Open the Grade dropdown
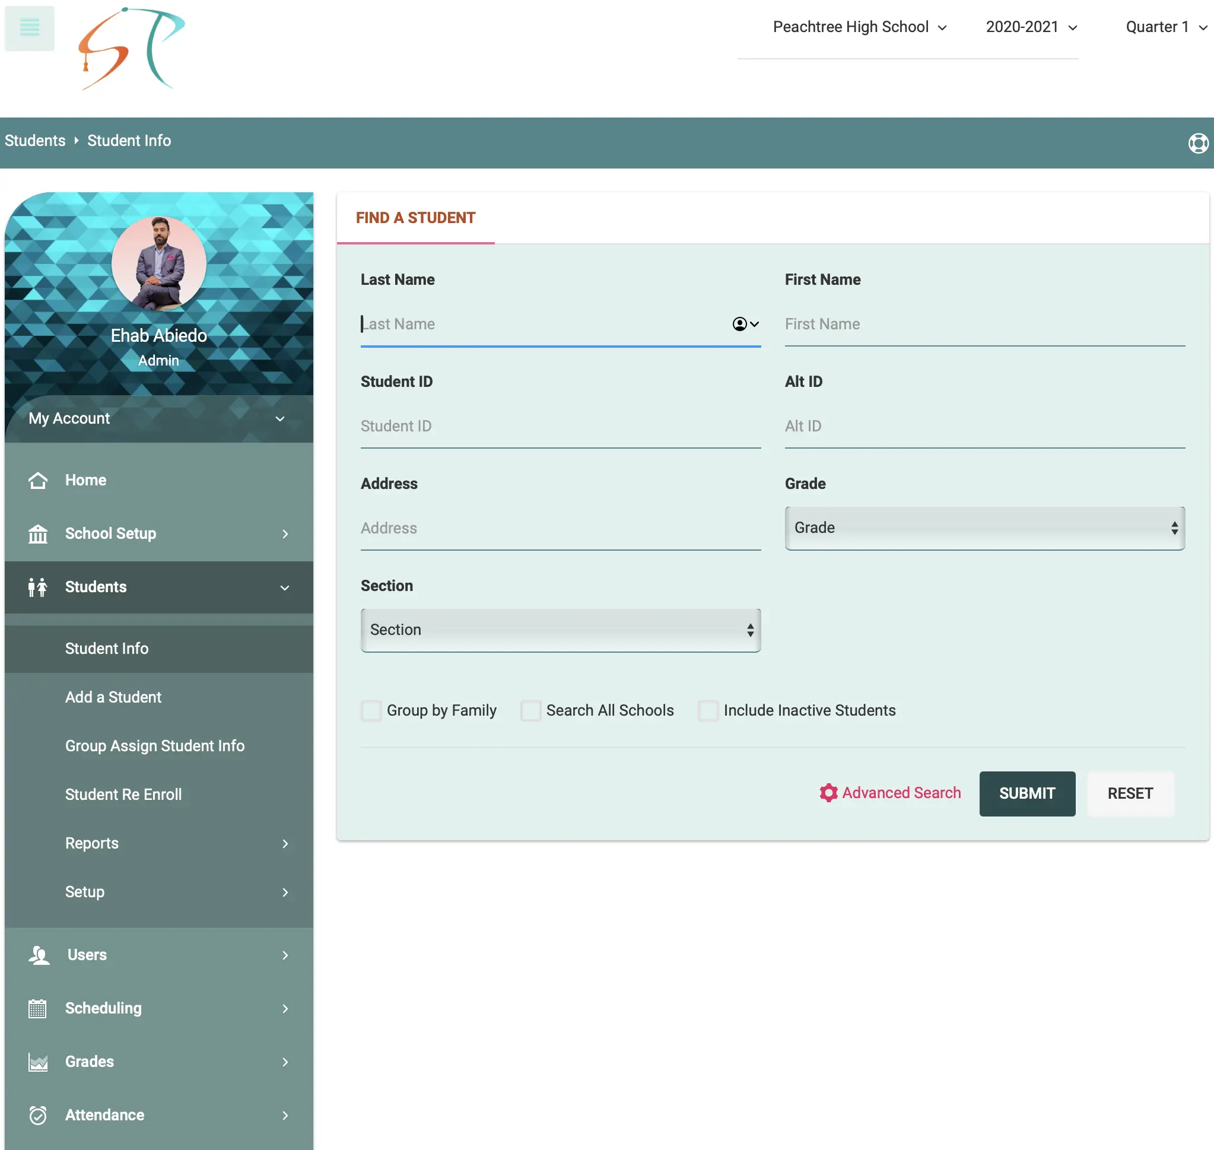The image size is (1214, 1150). 984,528
